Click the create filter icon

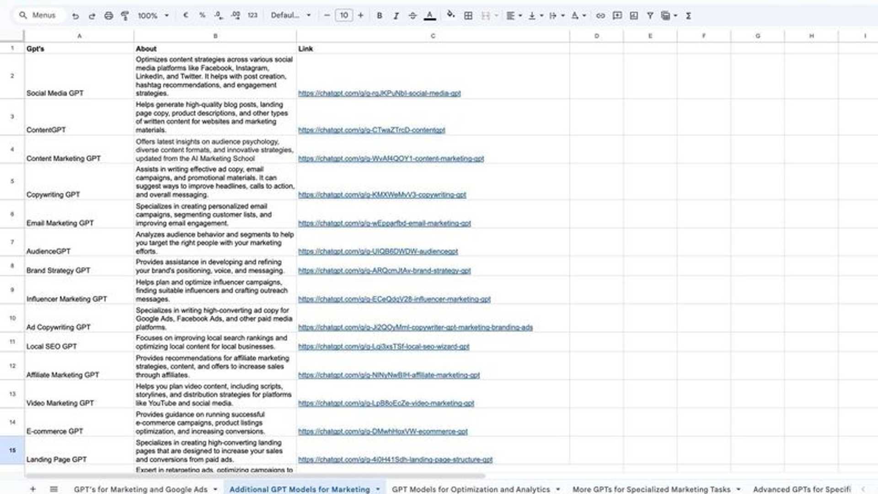click(x=650, y=16)
